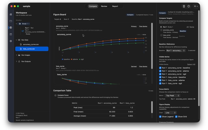Click the Comparison Table vertical scrollbar
The height and width of the screenshot is (130, 208).
click(152, 107)
